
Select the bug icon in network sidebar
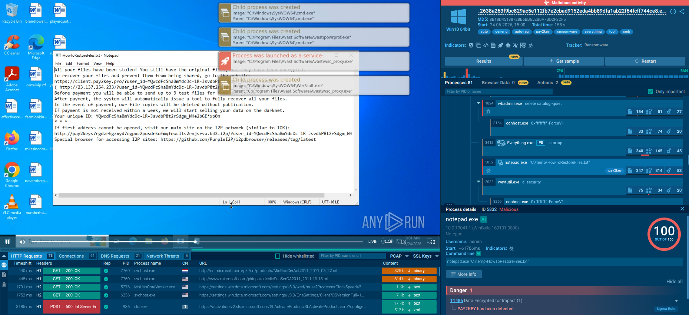(x=4, y=284)
